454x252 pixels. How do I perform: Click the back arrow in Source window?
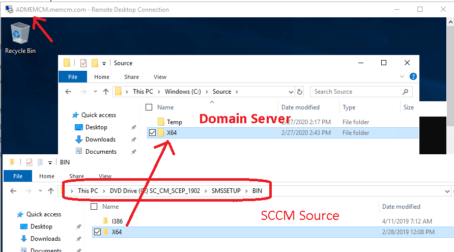click(68, 92)
